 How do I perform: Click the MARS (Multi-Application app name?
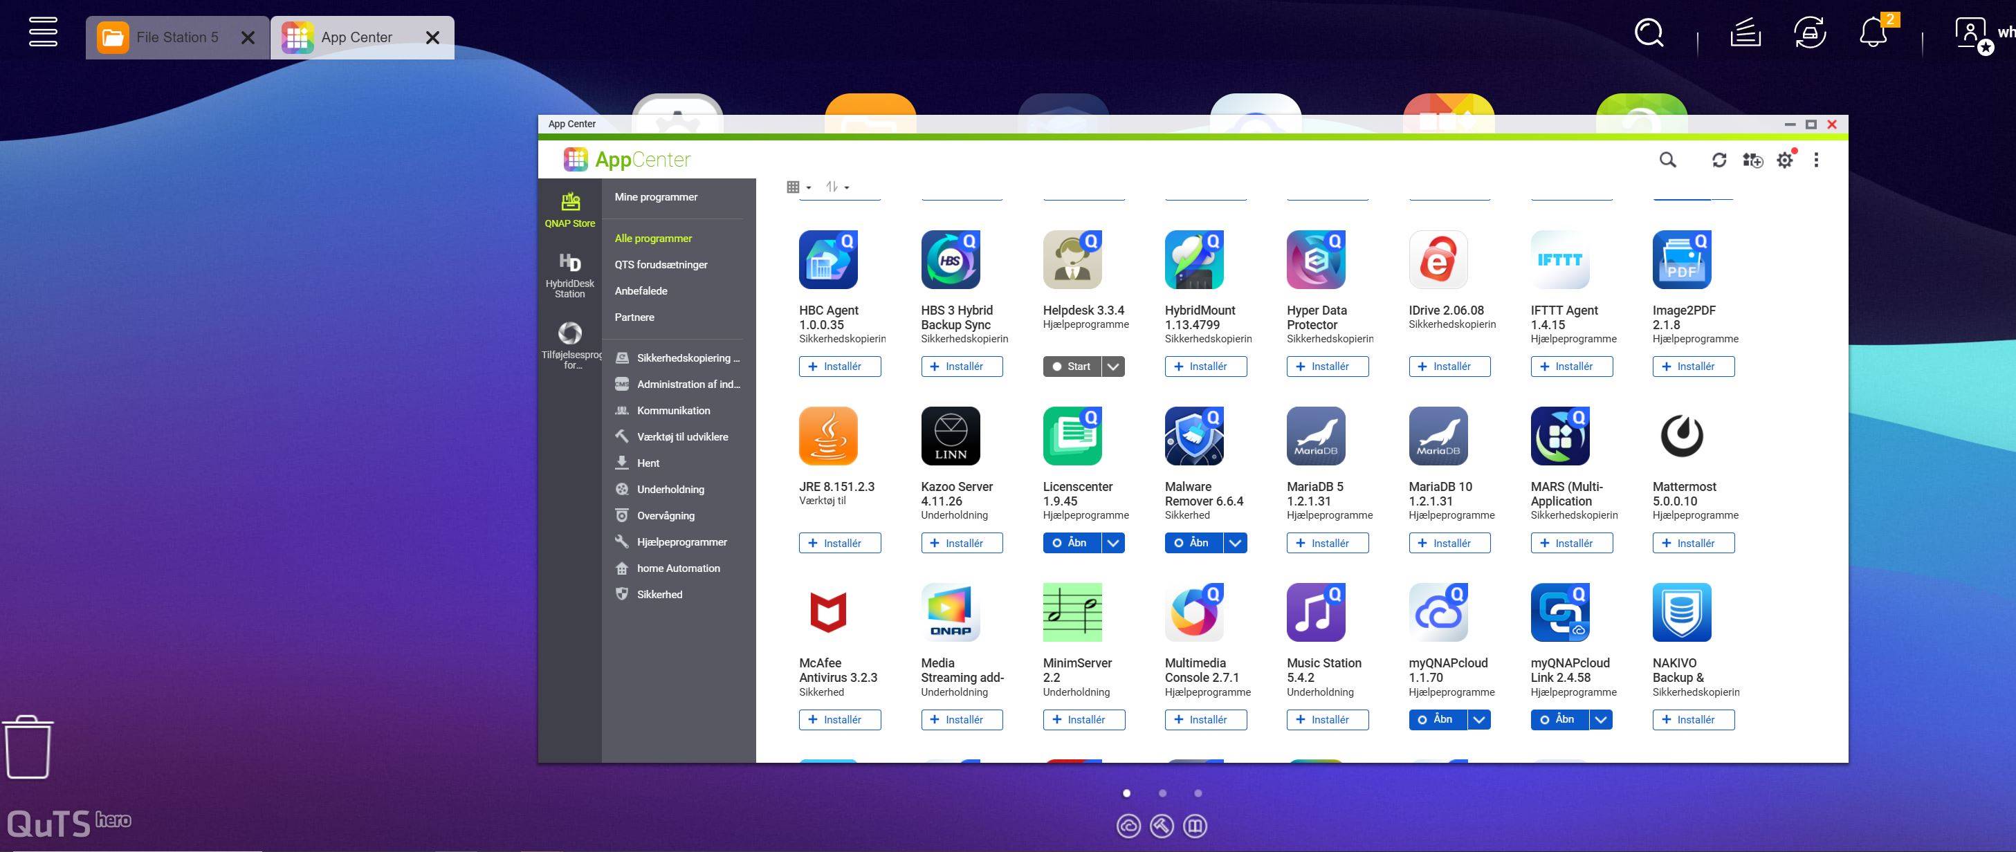point(1567,494)
